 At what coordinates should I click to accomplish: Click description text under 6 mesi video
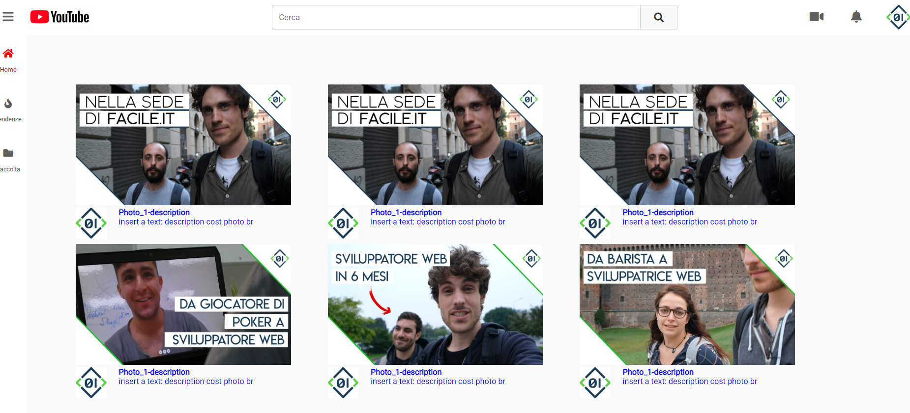click(x=438, y=382)
